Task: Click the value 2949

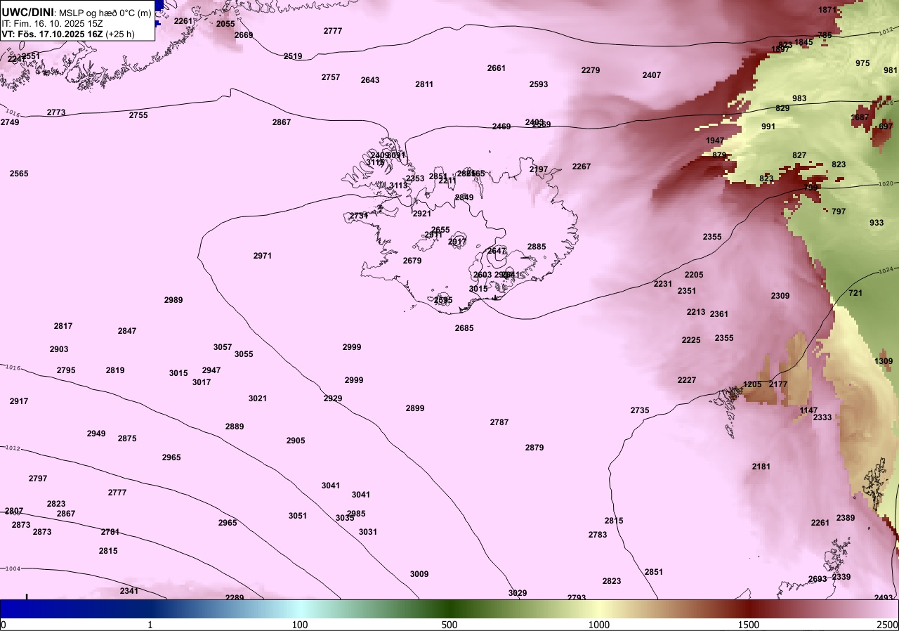Action: coord(96,434)
